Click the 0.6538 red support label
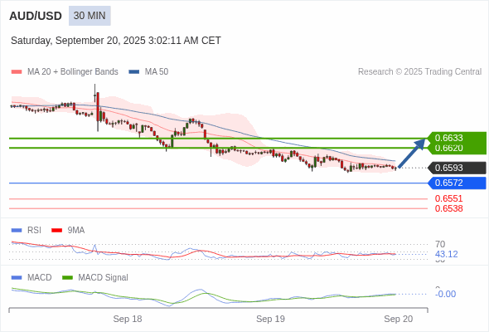 point(448,208)
